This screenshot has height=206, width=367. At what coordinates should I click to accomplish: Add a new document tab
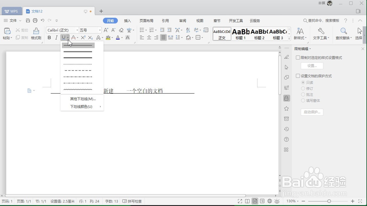pos(101,11)
